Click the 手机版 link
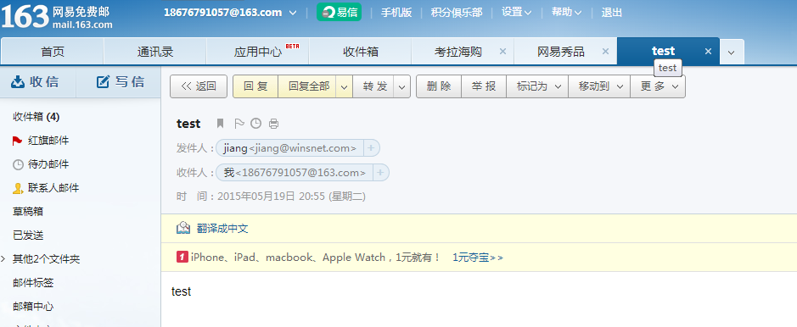Image resolution: width=797 pixels, height=327 pixels. [x=396, y=13]
